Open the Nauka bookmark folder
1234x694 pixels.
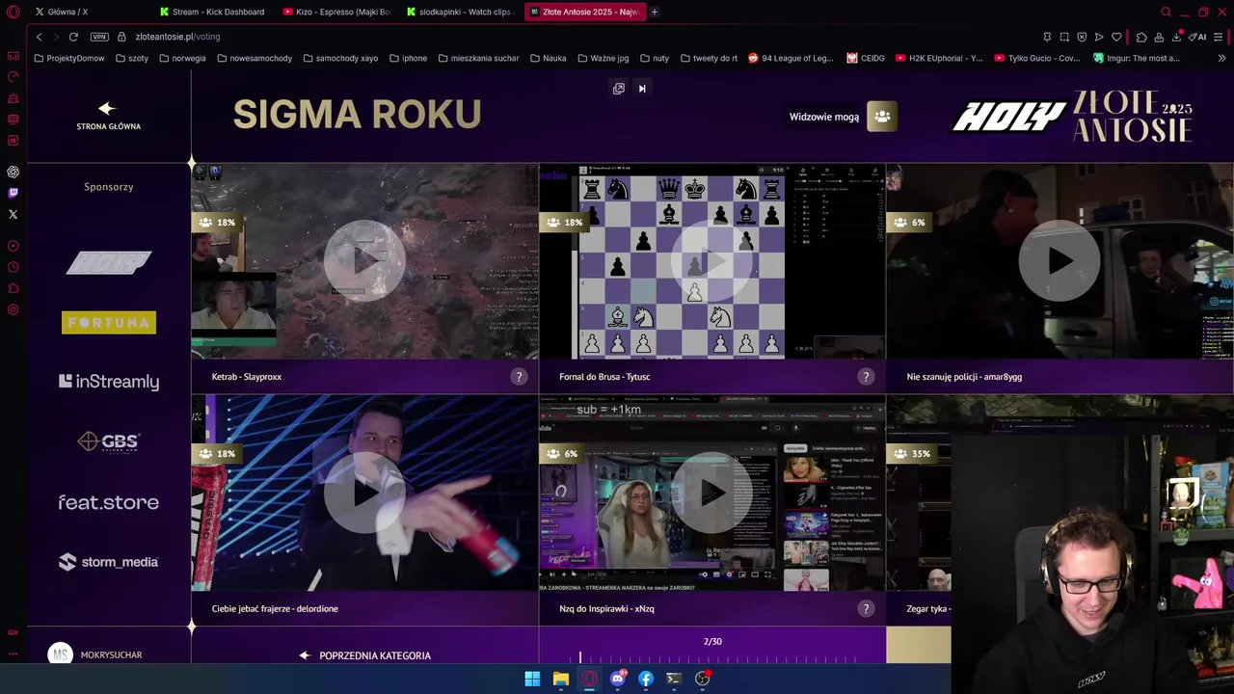click(549, 58)
